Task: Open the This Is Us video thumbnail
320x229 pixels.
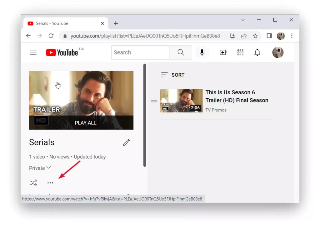Action: pyautogui.click(x=181, y=101)
